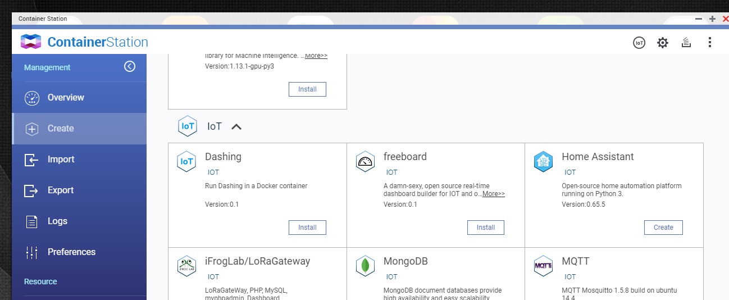
Task: Click the Dashing app icon
Action: click(x=186, y=162)
